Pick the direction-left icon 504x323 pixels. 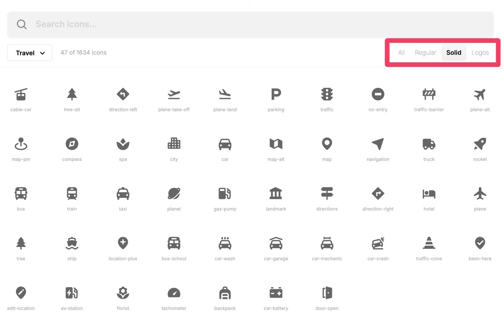[123, 94]
